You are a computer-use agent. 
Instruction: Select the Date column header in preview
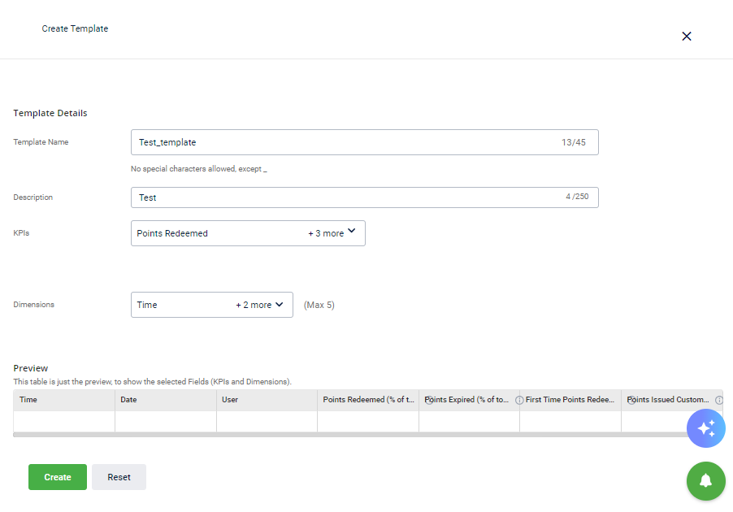(166, 400)
